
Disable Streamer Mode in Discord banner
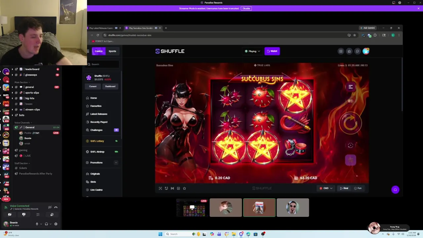246,8
